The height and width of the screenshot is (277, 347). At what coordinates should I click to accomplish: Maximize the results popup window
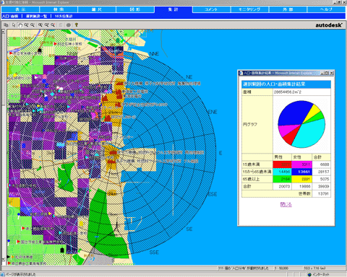coord(327,73)
